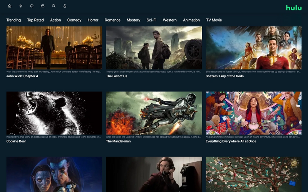This screenshot has height=192, width=308.
Task: Select the Romance genre tab
Action: (x=112, y=20)
